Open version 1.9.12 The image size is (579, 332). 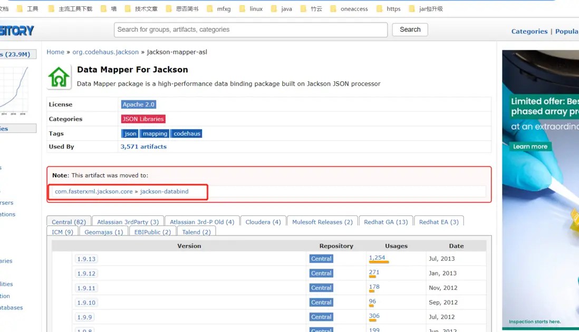pyautogui.click(x=86, y=273)
